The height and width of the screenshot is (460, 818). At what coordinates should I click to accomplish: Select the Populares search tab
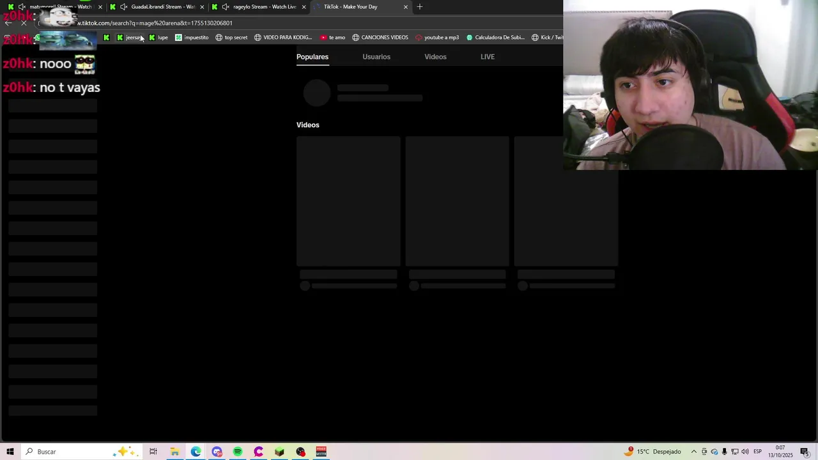313,57
